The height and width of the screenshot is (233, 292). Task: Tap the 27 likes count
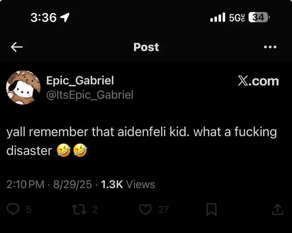pyautogui.click(x=164, y=209)
